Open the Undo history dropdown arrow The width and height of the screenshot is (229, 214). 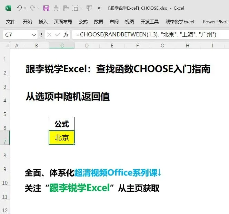point(25,8)
